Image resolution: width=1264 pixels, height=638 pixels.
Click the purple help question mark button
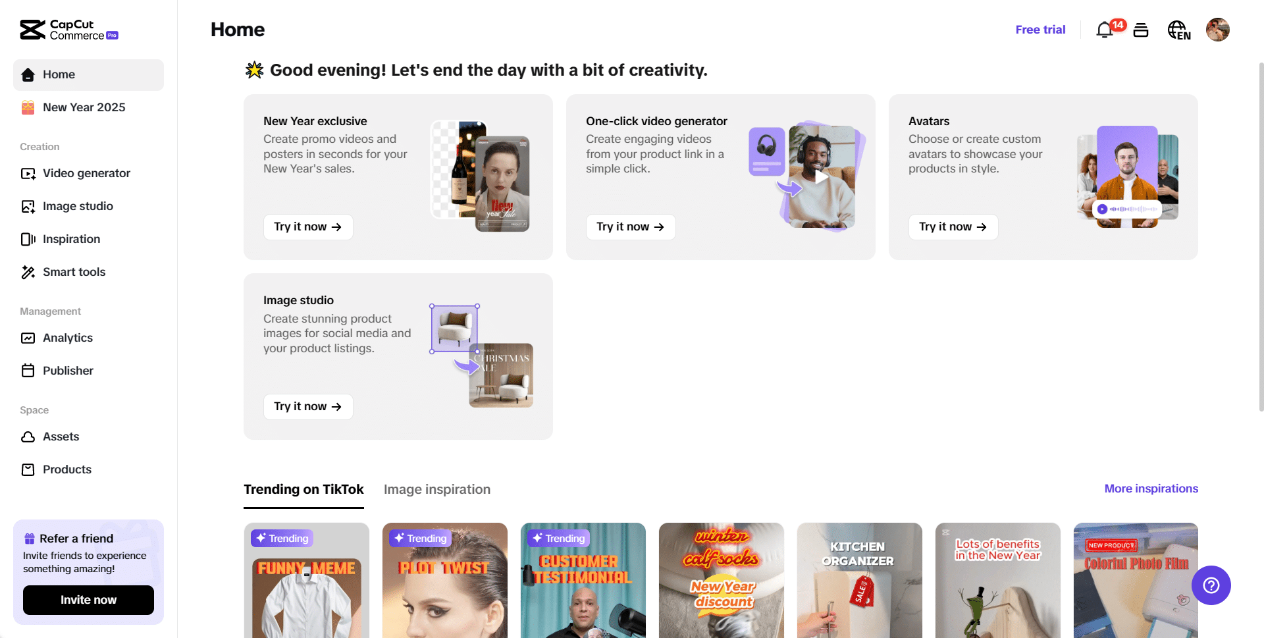pos(1211,585)
